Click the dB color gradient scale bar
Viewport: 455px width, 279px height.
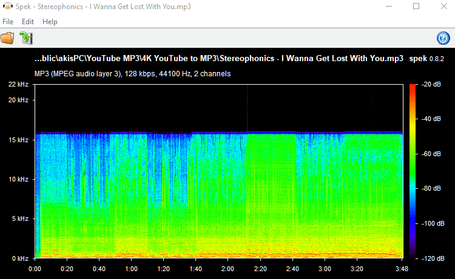pos(413,171)
